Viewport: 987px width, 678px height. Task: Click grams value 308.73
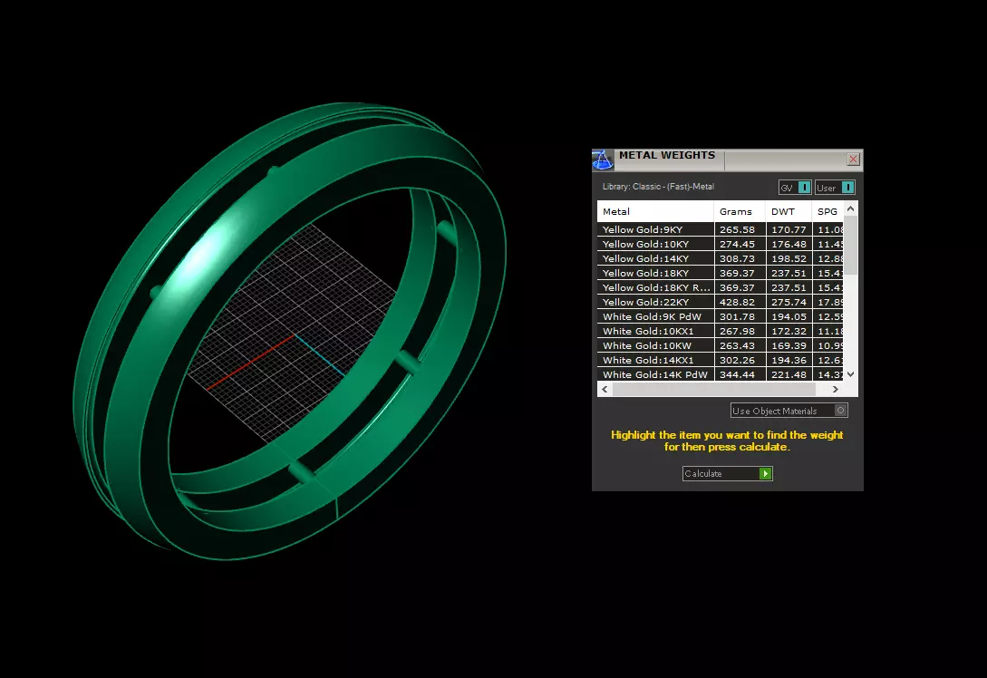pos(737,258)
